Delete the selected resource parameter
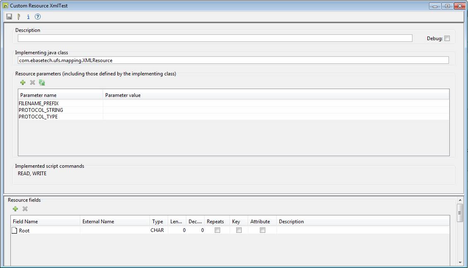The height and width of the screenshot is (268, 468). click(32, 83)
